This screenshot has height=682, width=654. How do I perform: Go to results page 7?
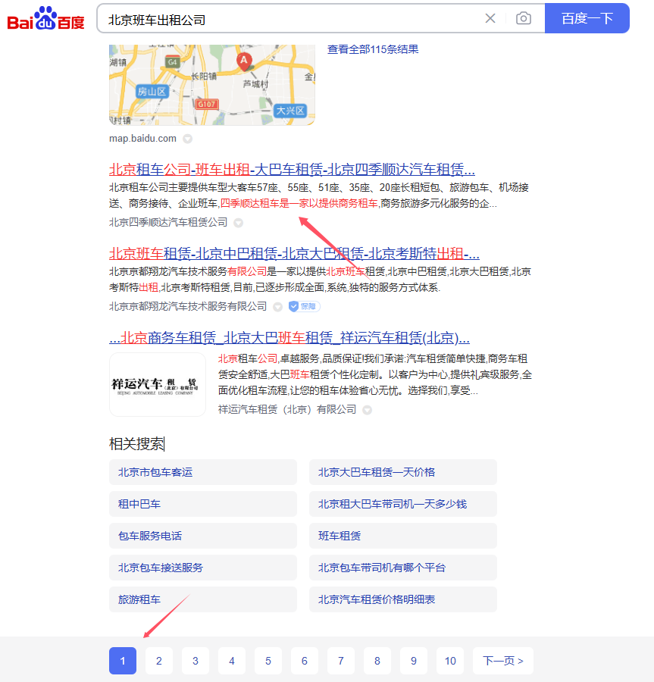click(341, 661)
